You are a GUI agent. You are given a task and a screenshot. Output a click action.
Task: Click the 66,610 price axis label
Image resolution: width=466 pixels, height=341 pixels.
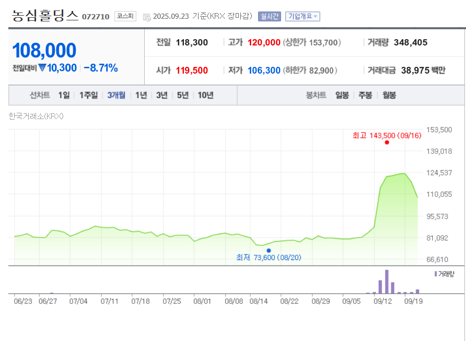tap(437, 260)
